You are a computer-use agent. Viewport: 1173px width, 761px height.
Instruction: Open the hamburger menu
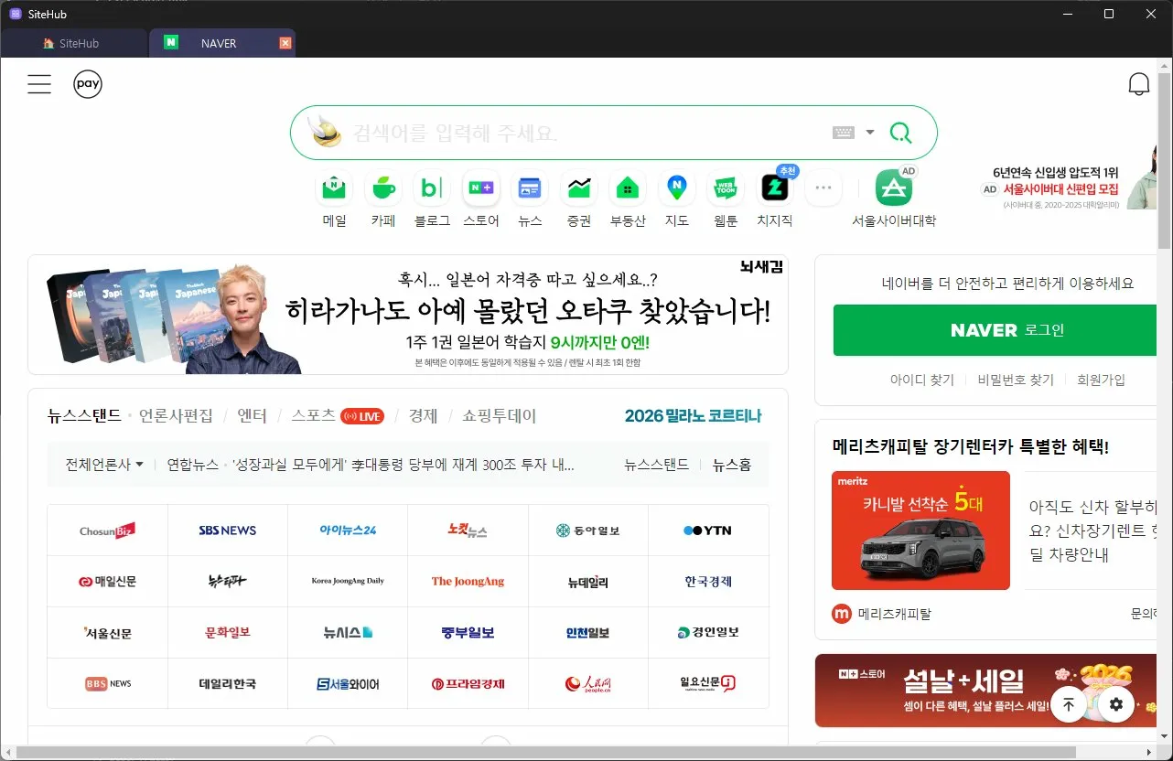39,83
